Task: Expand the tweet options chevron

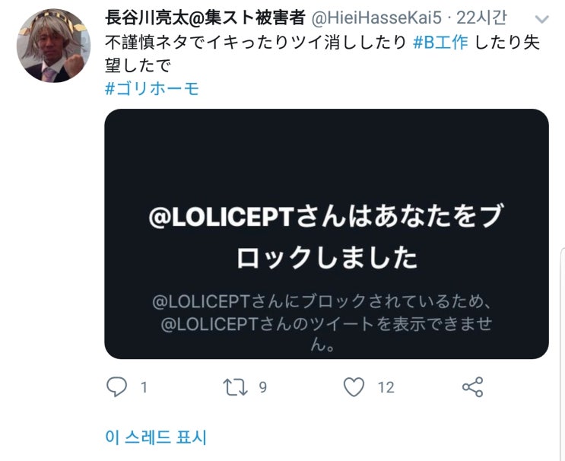Action: (541, 19)
